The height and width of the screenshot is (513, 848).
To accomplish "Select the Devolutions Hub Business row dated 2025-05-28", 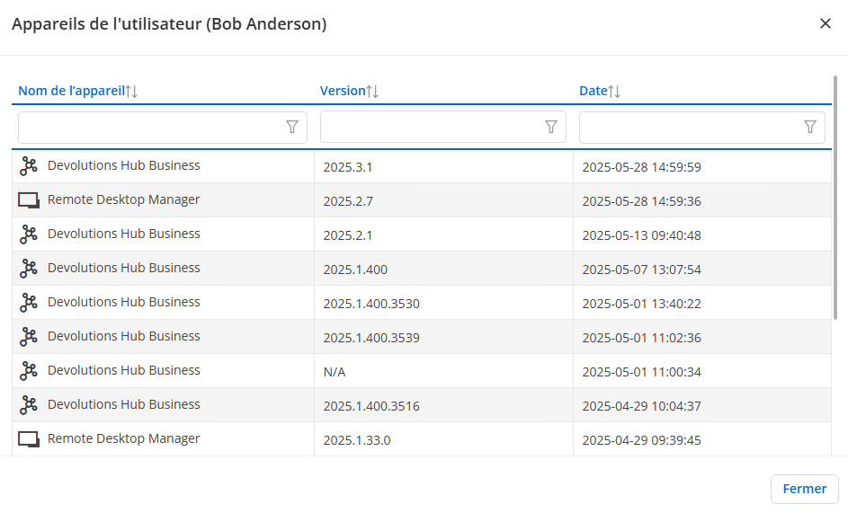I will pyautogui.click(x=422, y=166).
